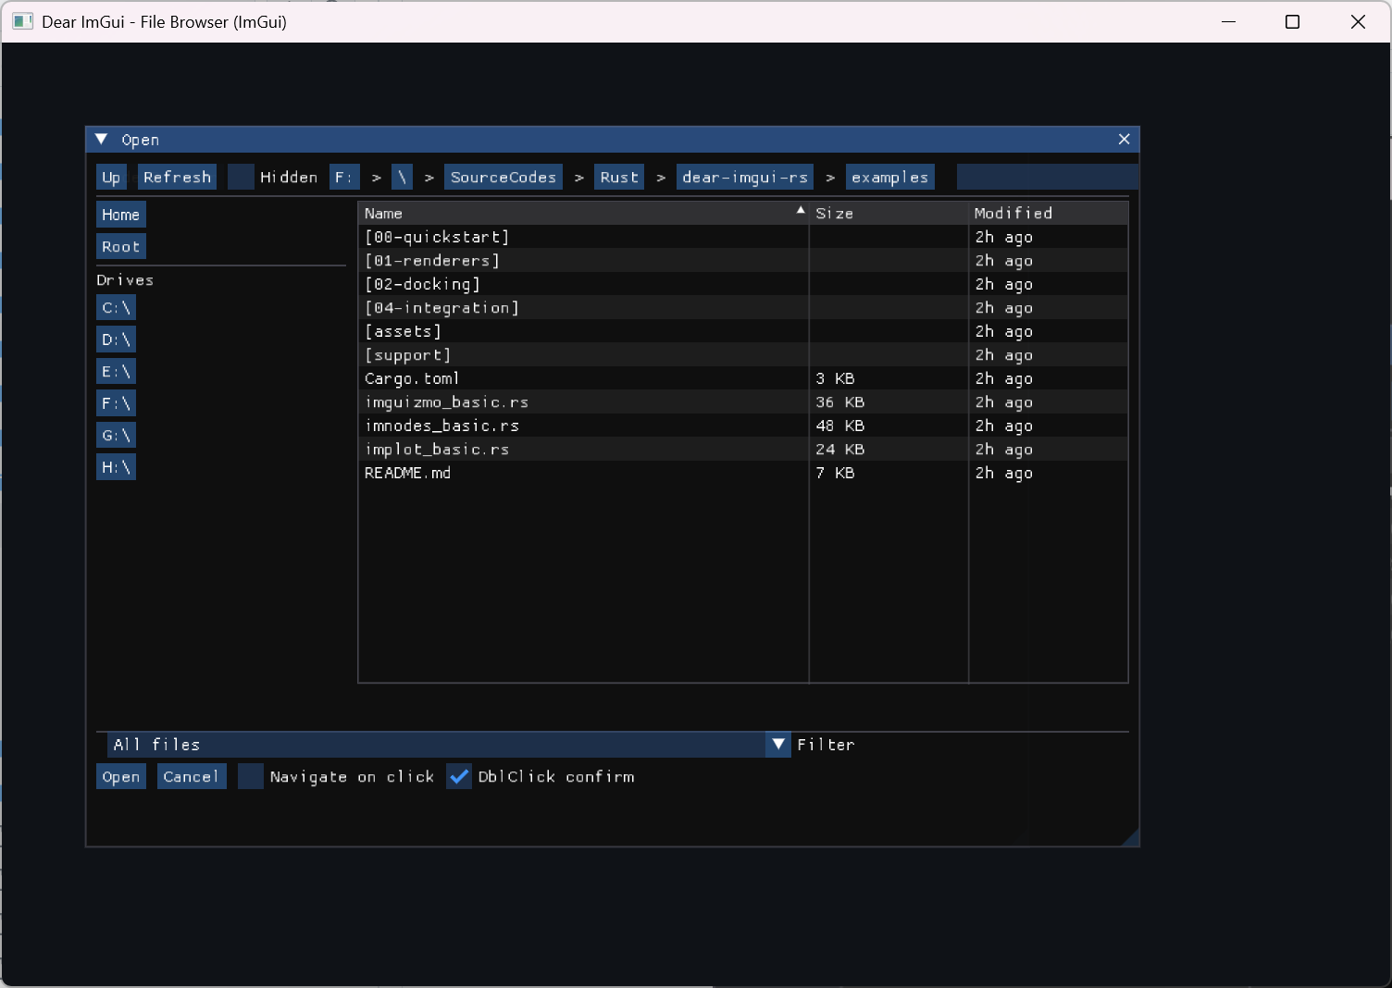Cancel the file dialog
The image size is (1392, 988).
[192, 777]
